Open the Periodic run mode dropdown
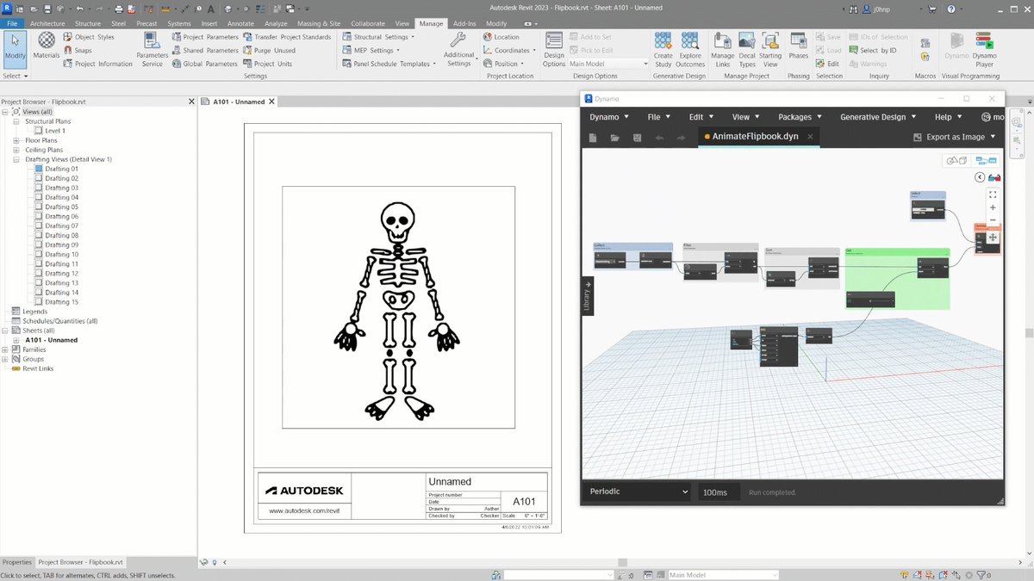 pyautogui.click(x=638, y=491)
